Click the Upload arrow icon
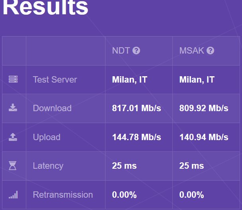242x210 pixels. (13, 137)
